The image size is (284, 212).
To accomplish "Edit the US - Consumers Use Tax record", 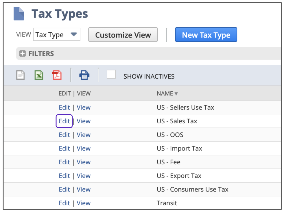I will [64, 189].
